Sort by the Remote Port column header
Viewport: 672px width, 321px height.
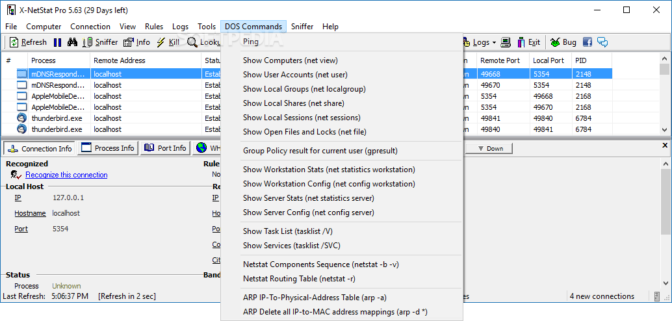(x=503, y=60)
